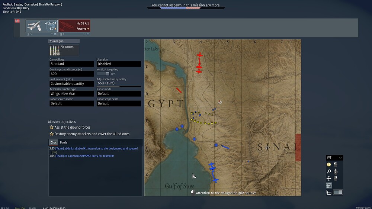Expand the WT control scheme dropdown

pos(334,158)
